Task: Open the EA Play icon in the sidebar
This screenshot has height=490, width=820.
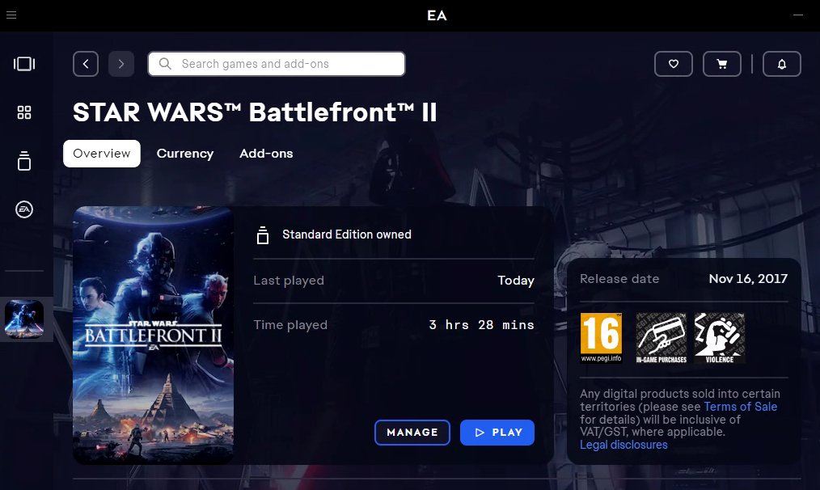Action: coord(24,209)
